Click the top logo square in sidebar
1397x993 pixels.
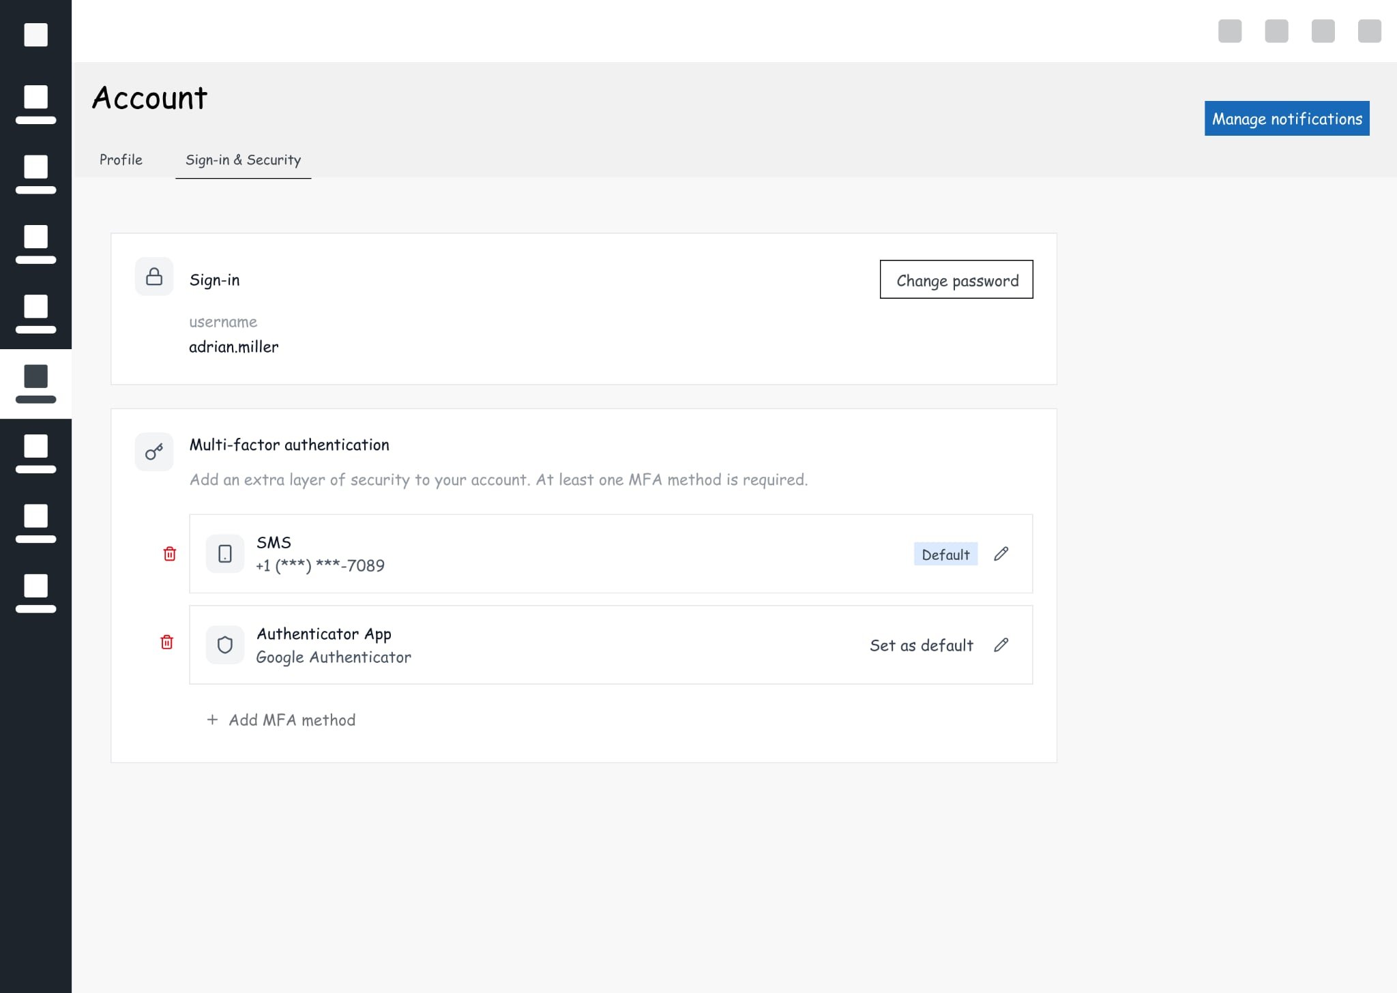pyautogui.click(x=35, y=34)
